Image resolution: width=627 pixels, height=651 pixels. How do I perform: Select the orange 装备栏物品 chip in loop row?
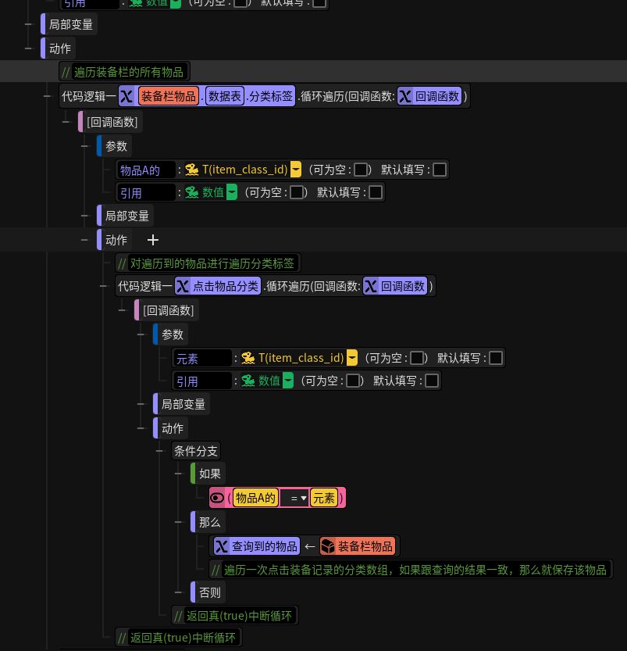pos(169,96)
